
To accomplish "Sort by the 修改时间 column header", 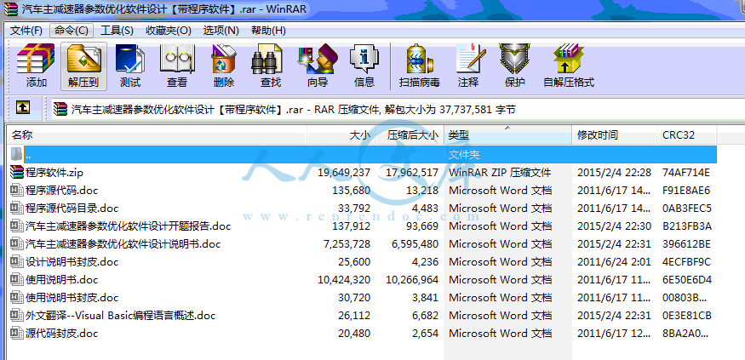I will [615, 134].
